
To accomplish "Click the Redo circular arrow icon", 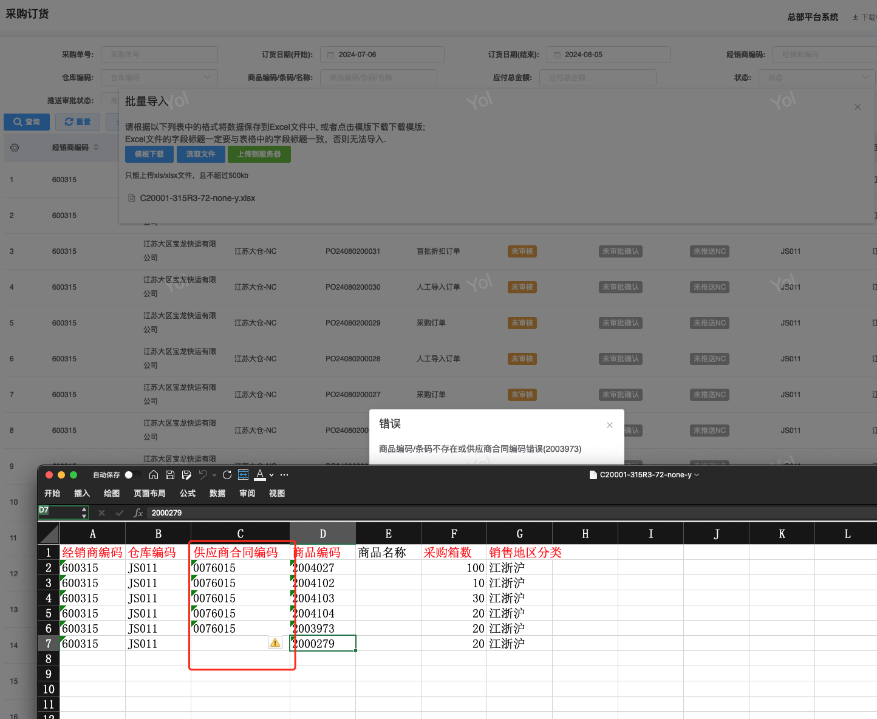I will (x=227, y=475).
